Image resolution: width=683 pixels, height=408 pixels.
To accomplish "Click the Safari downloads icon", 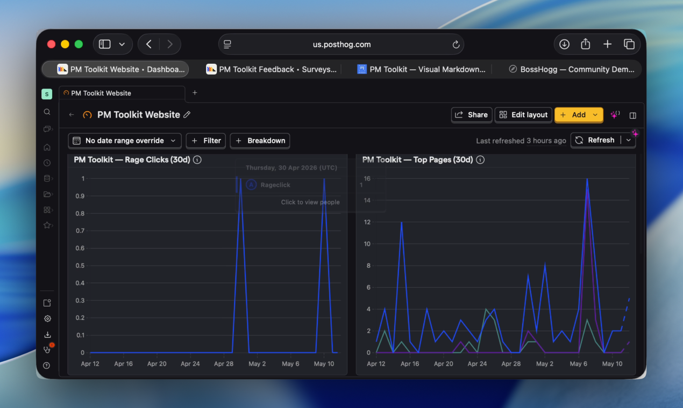I will pyautogui.click(x=564, y=45).
